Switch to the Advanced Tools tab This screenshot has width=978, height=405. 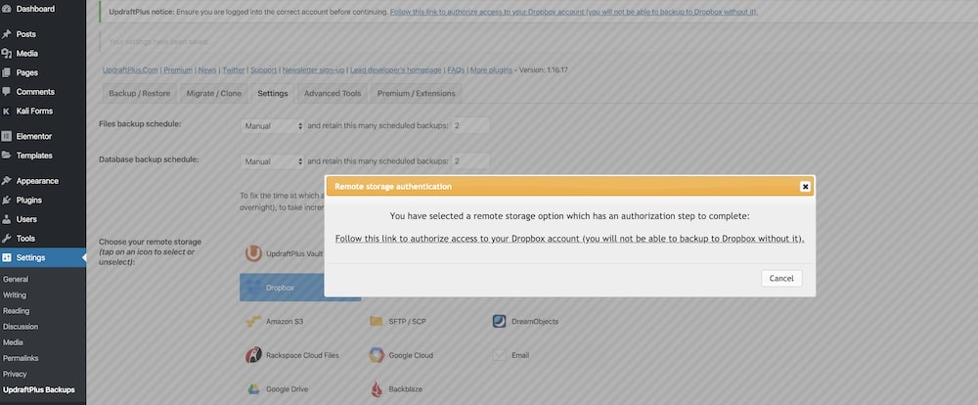(333, 94)
